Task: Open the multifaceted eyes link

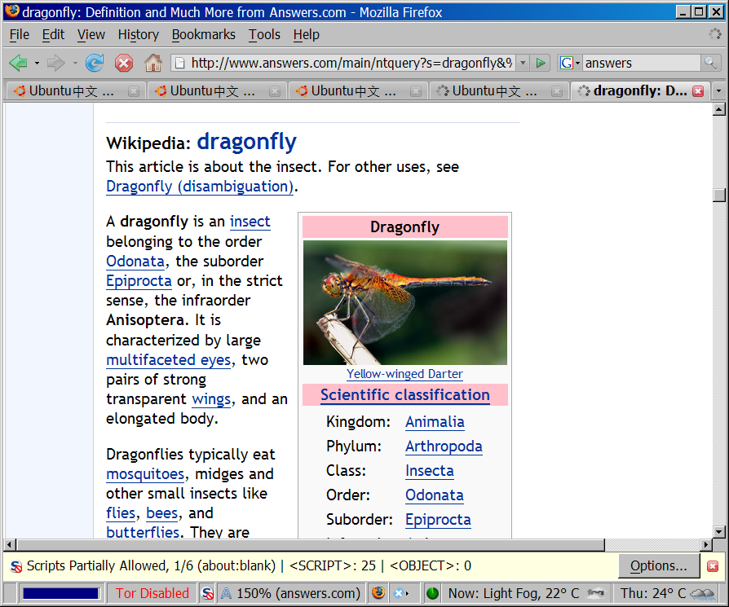Action: click(x=169, y=360)
